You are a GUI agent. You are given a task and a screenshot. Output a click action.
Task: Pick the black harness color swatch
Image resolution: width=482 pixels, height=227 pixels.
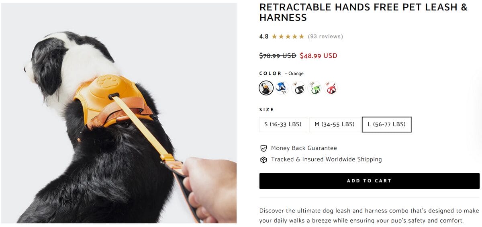pos(298,88)
